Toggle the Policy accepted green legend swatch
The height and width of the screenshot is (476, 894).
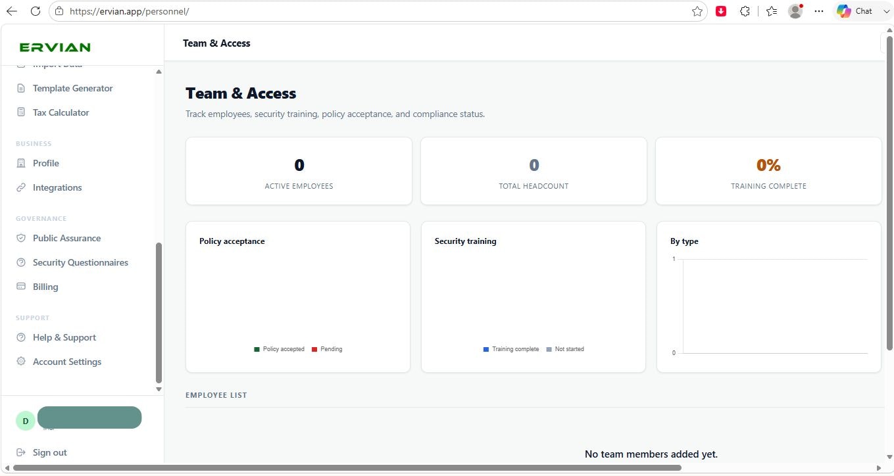pyautogui.click(x=257, y=349)
